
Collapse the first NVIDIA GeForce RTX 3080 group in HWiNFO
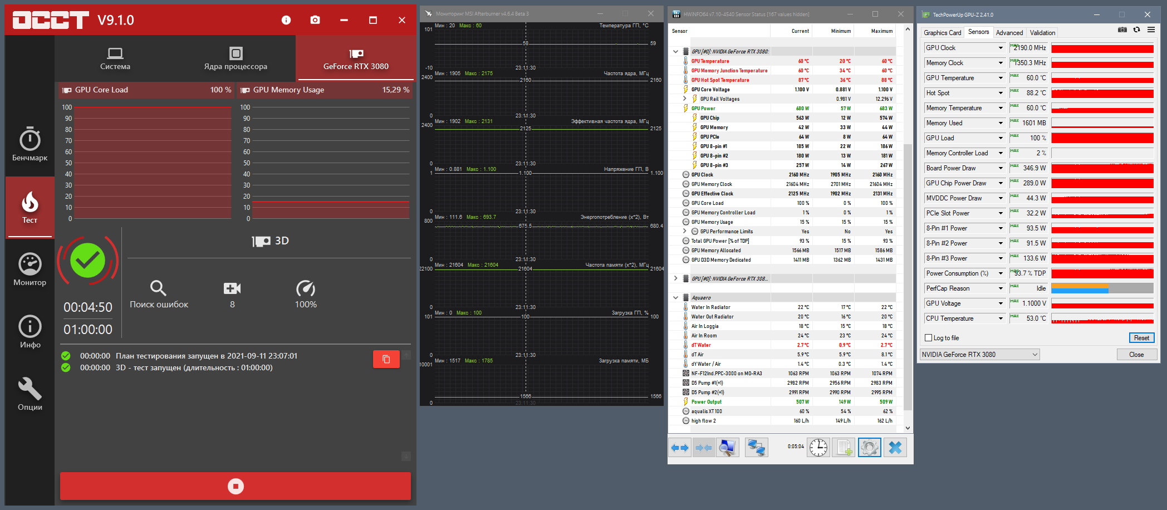pyautogui.click(x=675, y=52)
